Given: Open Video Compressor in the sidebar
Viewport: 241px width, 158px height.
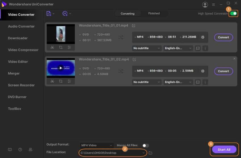Looking at the screenshot, I should (x=23, y=50).
